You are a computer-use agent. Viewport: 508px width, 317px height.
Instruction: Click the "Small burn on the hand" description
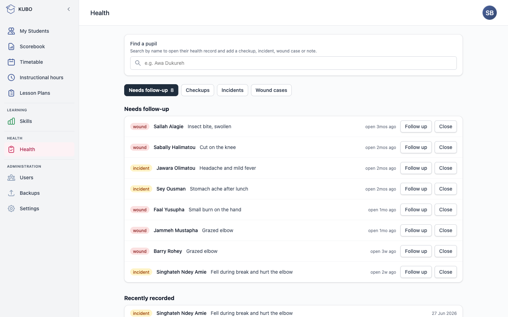pyautogui.click(x=215, y=210)
